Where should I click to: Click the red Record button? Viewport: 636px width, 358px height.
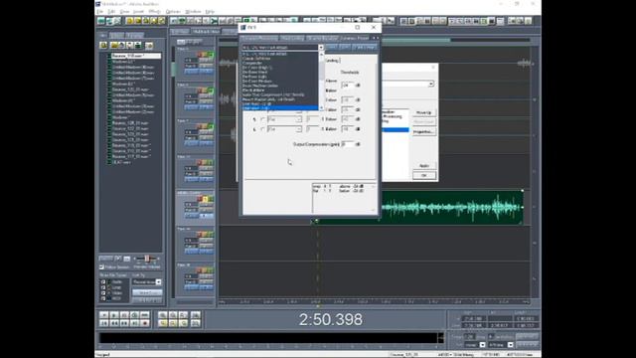click(144, 323)
